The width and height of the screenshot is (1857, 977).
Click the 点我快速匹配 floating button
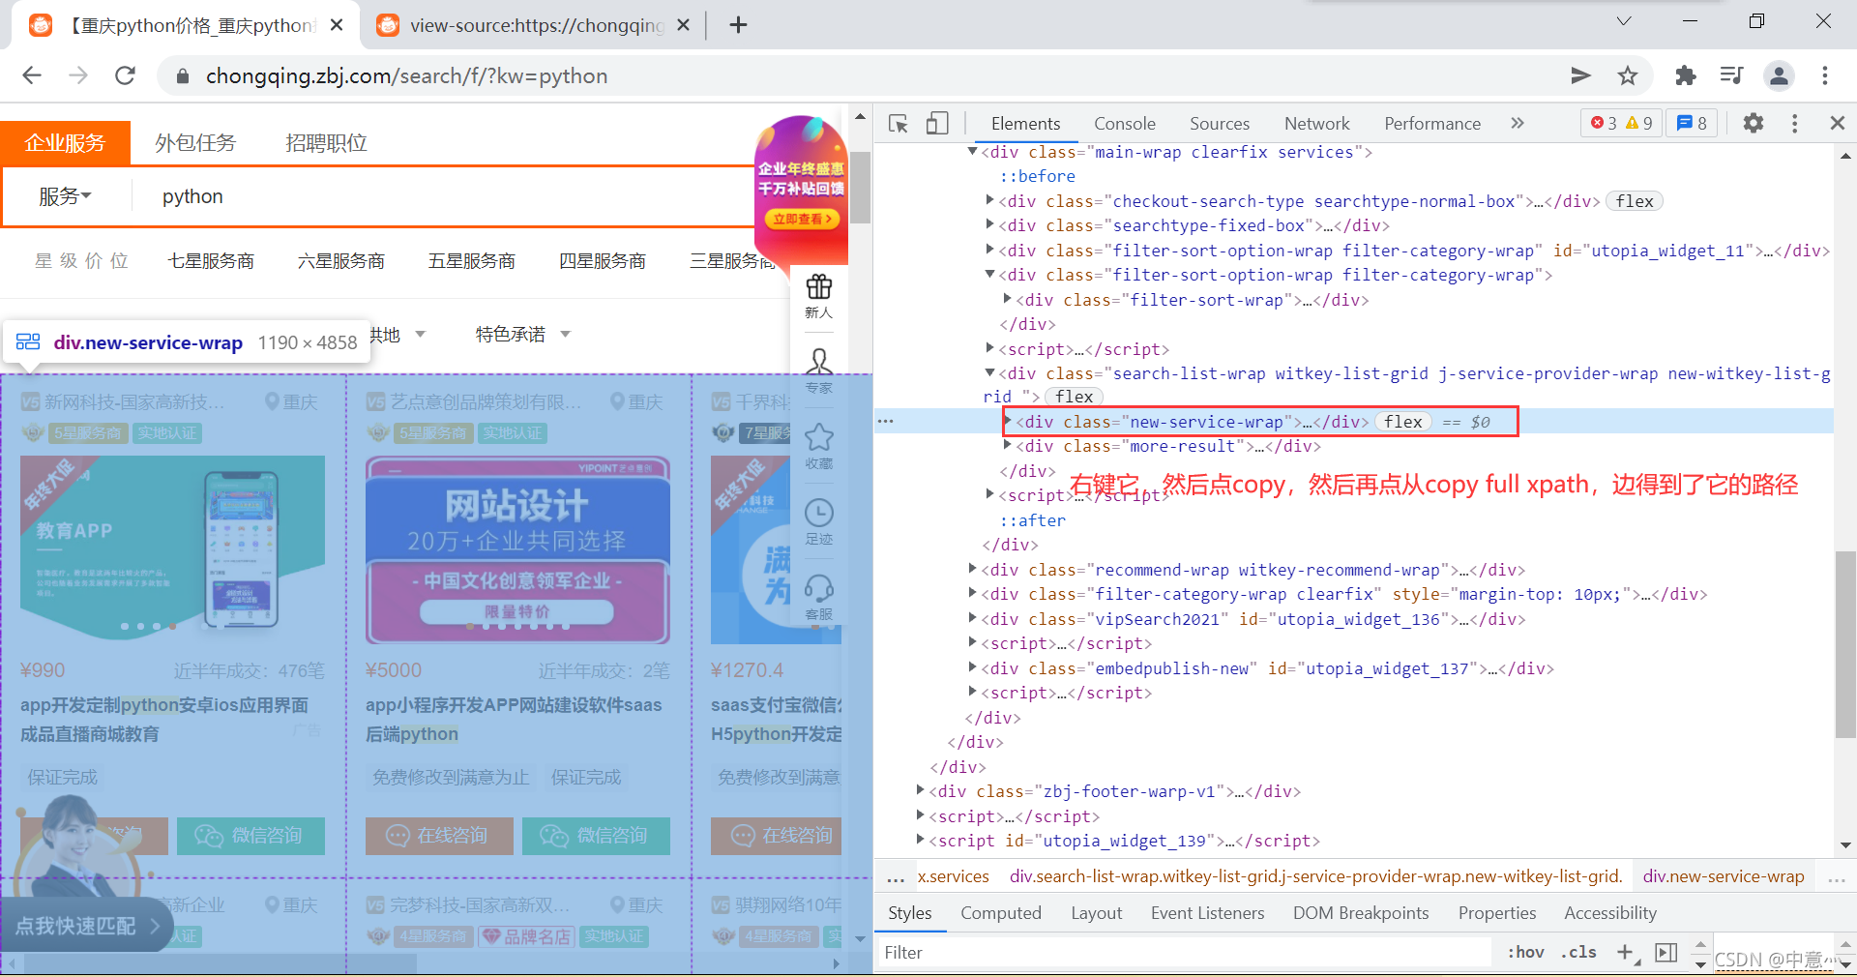click(x=87, y=926)
